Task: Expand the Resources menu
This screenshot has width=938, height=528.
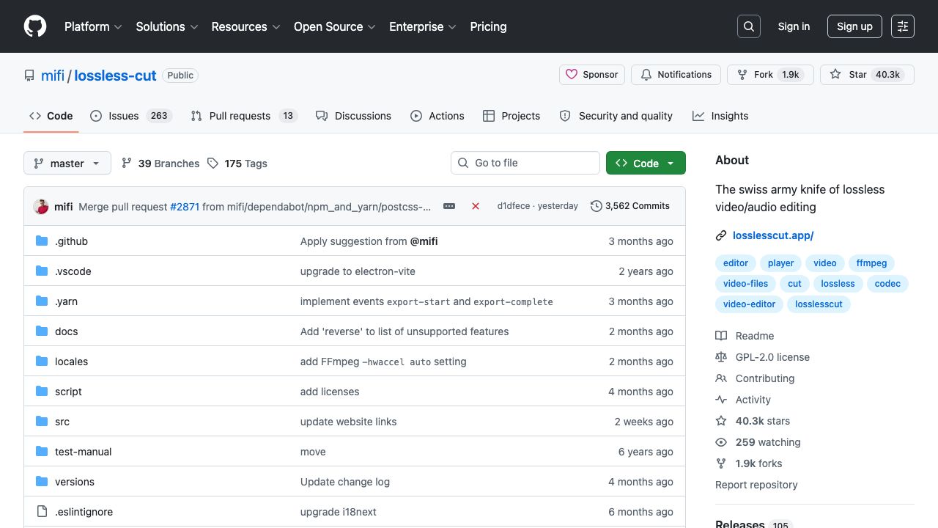Action: point(245,26)
